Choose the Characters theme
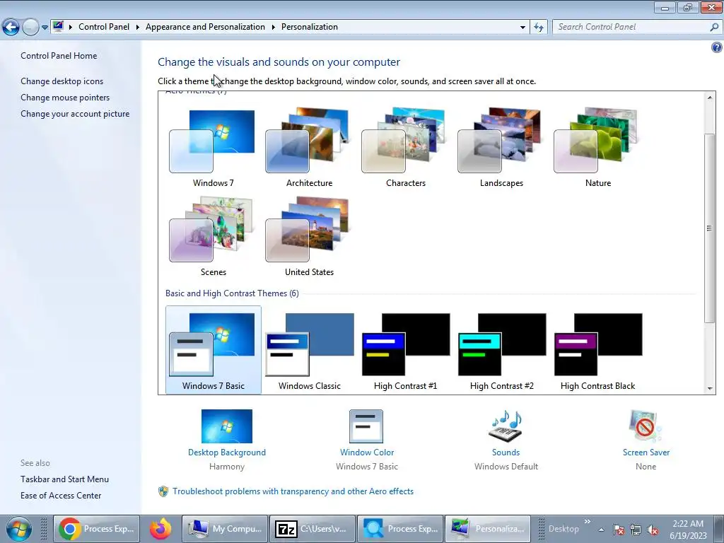The width and height of the screenshot is (724, 543). point(405,147)
